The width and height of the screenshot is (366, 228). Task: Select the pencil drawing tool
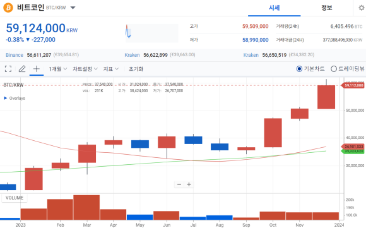[22, 69]
